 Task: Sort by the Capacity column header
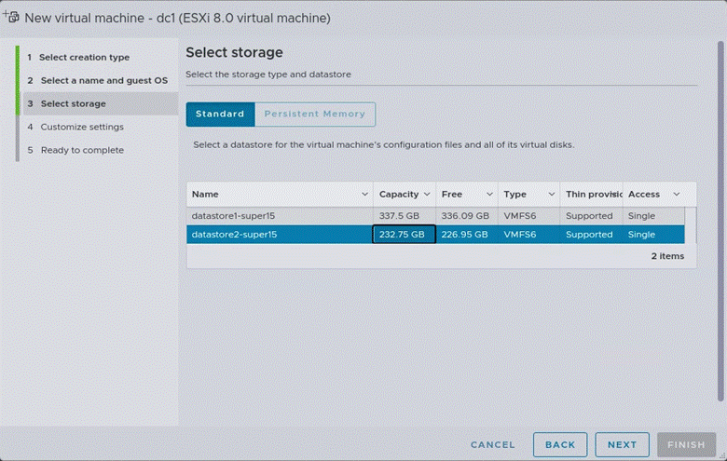[x=399, y=194]
